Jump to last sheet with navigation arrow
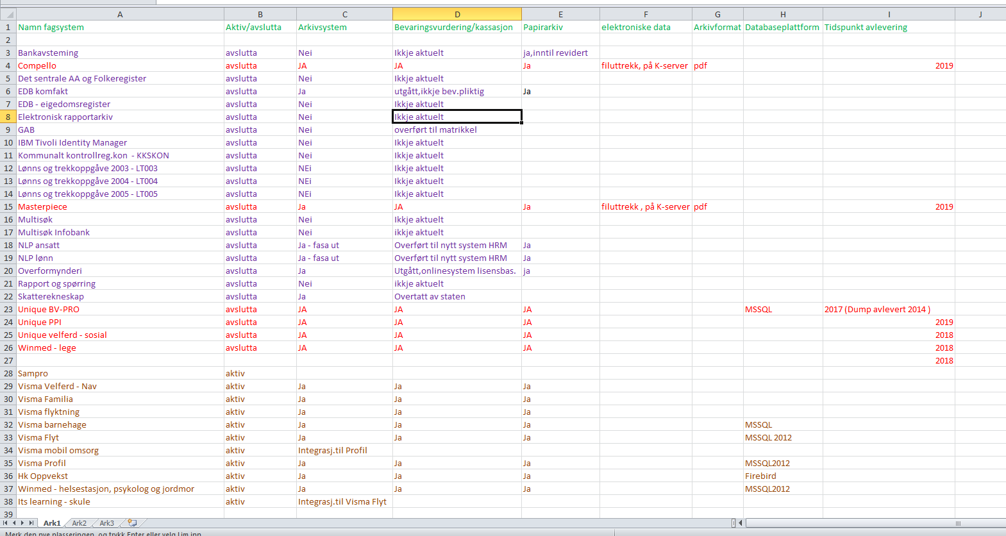The height and width of the screenshot is (536, 1006). tap(31, 523)
